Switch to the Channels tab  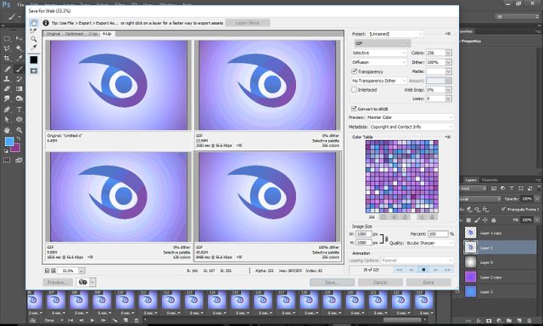[x=490, y=180]
